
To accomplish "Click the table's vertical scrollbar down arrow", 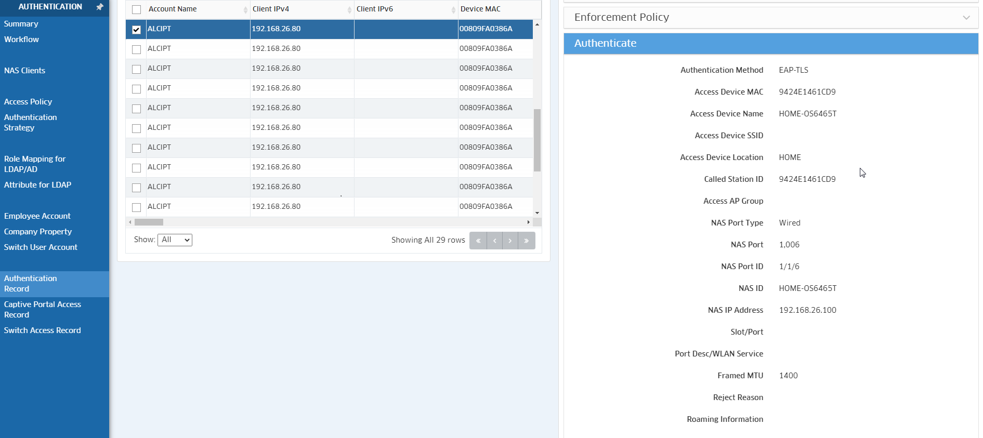I will coord(537,213).
